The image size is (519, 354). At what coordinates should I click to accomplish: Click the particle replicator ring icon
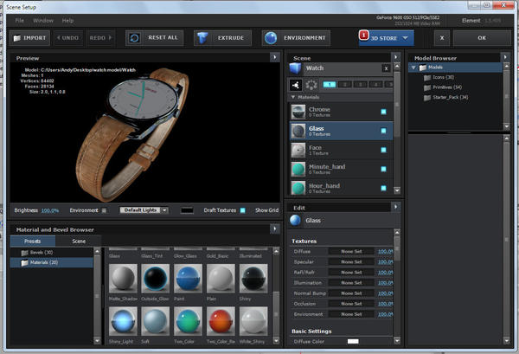tap(311, 85)
